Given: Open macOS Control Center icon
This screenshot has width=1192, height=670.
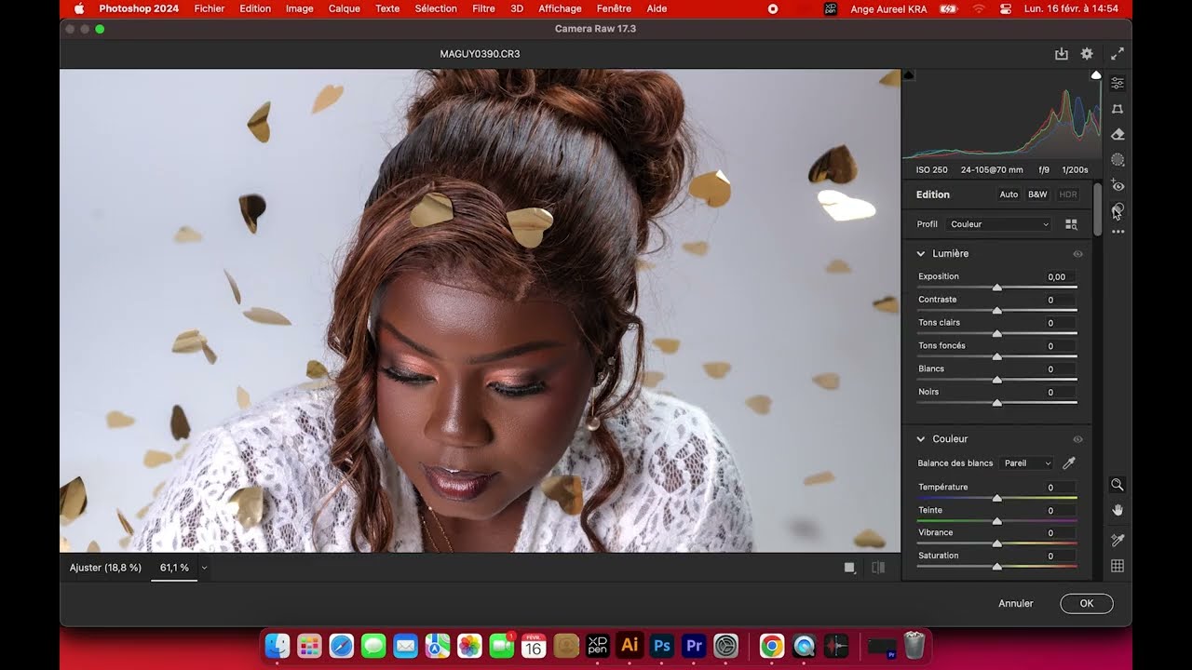Looking at the screenshot, I should (x=1006, y=8).
